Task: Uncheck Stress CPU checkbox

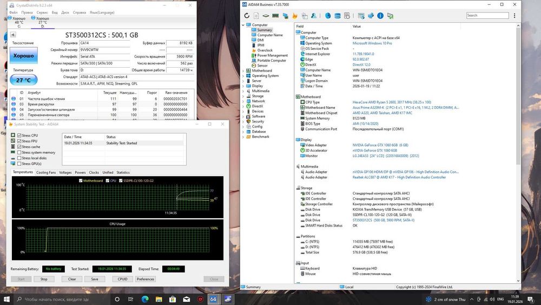Action: (19, 135)
